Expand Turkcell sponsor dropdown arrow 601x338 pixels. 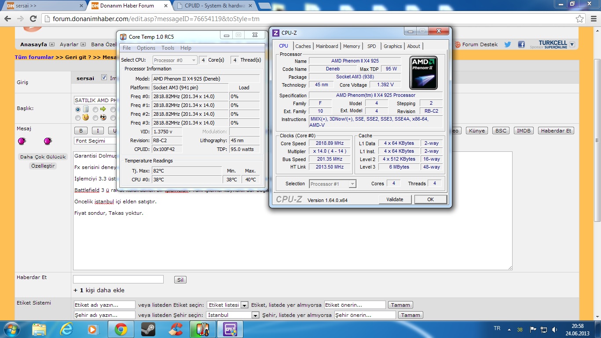coord(572,44)
